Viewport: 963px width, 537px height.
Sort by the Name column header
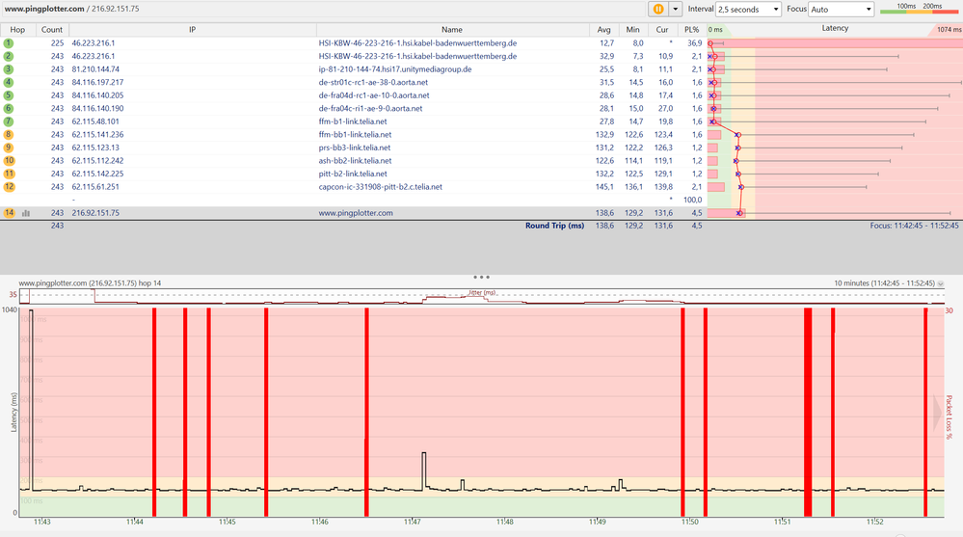point(452,30)
